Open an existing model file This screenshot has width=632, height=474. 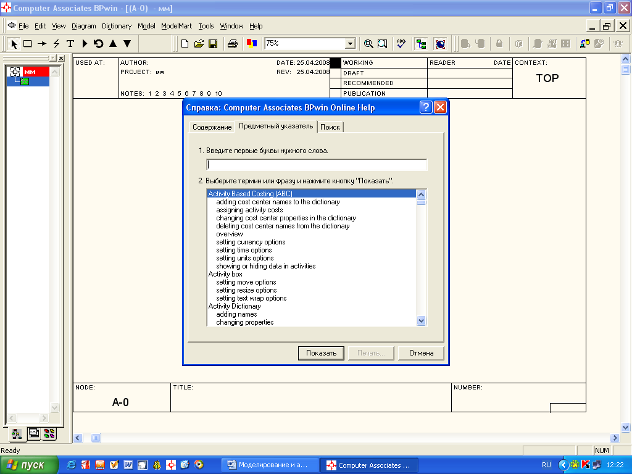(199, 44)
